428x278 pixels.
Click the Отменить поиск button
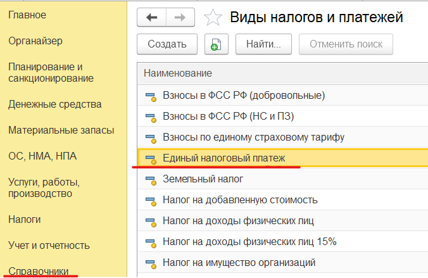(346, 44)
